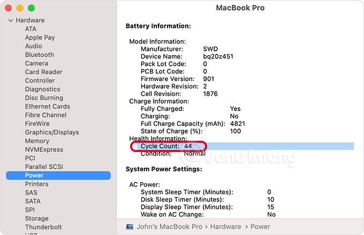This screenshot has width=364, height=235.
Task: Click John's MacBook Pro in path bar
Action: 169,227
